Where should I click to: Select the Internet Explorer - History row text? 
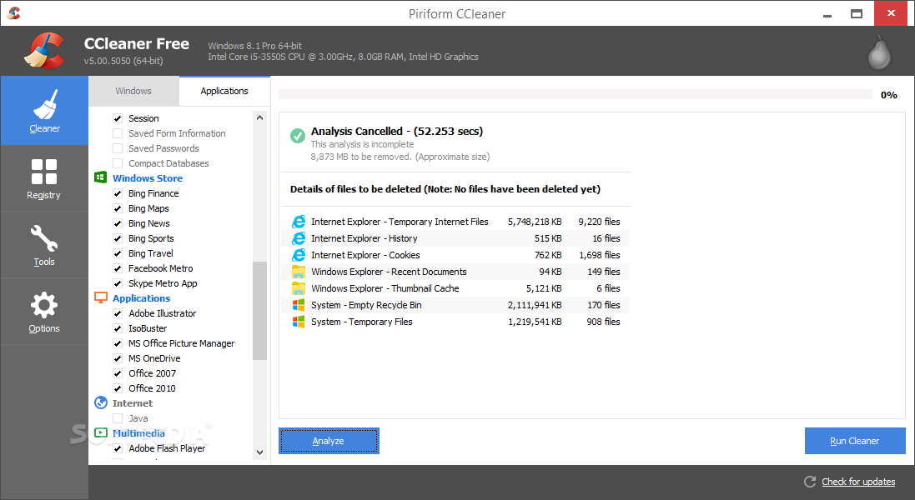coord(364,238)
